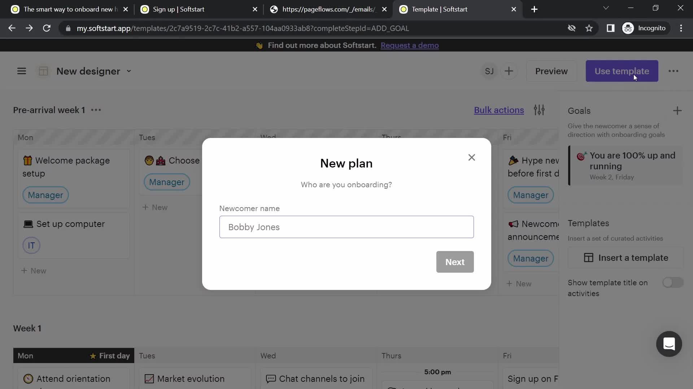Viewport: 693px width, 389px height.
Task: Open the three-dot more options menu in header
Action: click(x=673, y=71)
